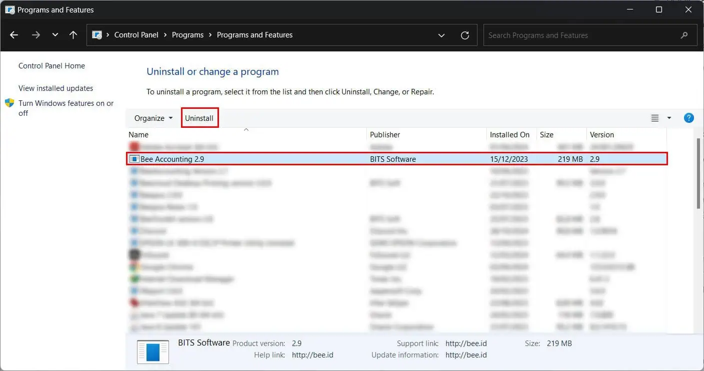Click the Windows Defender shield icon in sidebar
This screenshot has width=704, height=371.
click(x=9, y=103)
